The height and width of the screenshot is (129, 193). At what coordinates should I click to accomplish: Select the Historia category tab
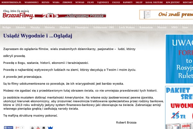point(50,27)
